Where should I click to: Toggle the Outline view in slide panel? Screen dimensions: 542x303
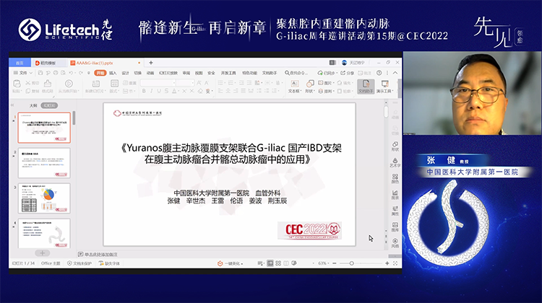click(x=33, y=105)
